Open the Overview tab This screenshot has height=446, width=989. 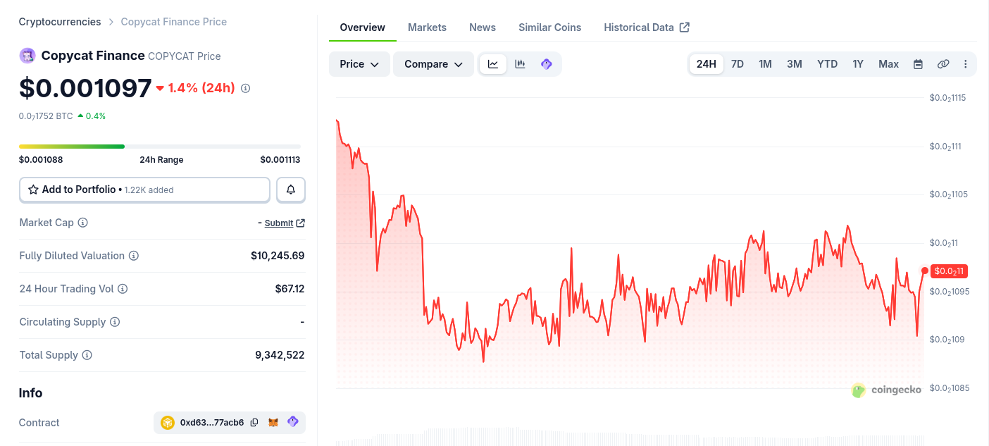coord(362,27)
